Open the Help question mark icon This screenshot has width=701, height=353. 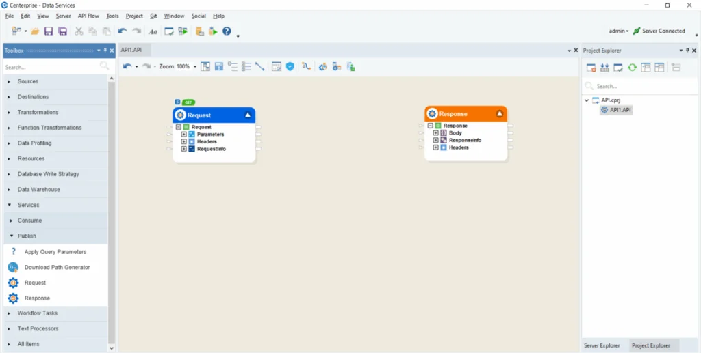227,31
